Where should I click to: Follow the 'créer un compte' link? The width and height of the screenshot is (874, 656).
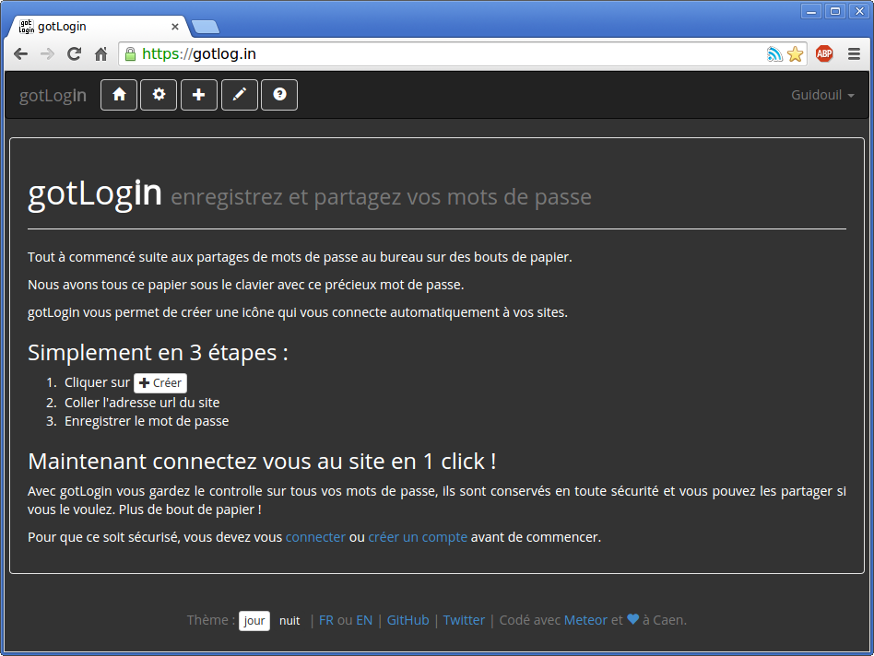[x=418, y=537]
